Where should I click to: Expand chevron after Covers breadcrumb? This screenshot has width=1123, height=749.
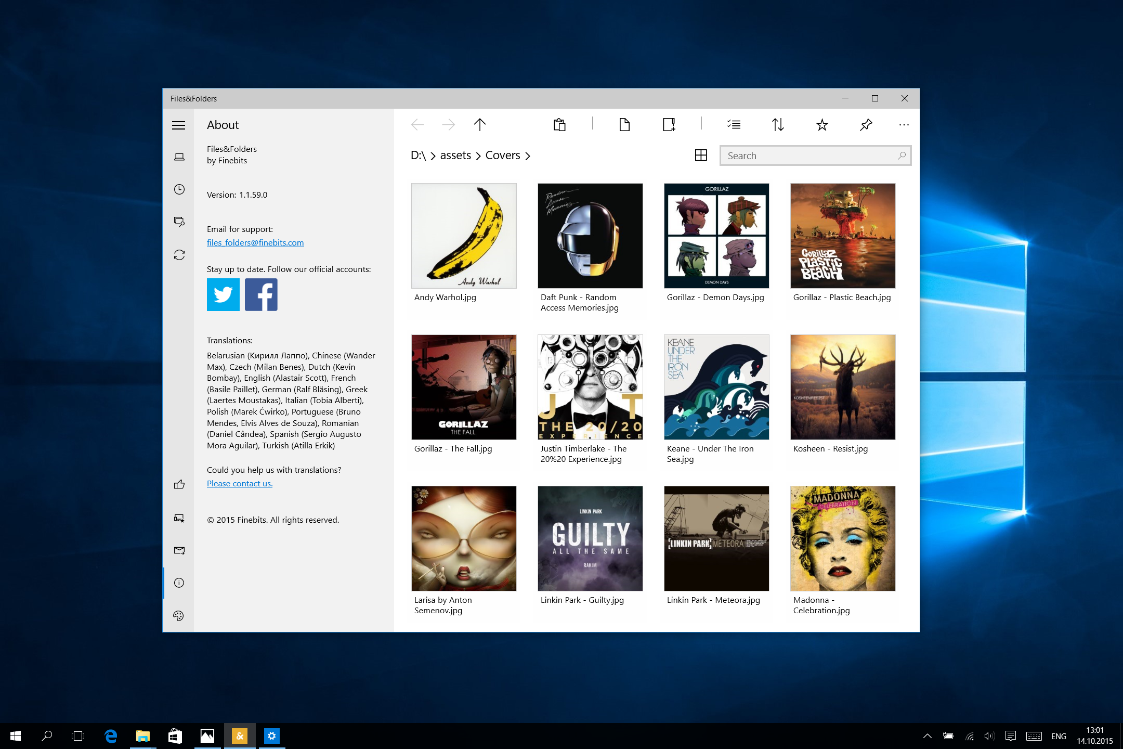click(x=528, y=156)
